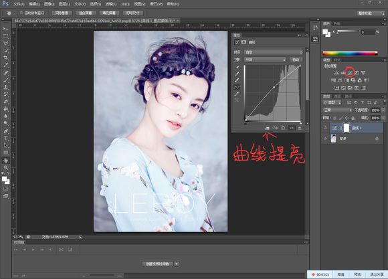Open the layer blend mode dropdown
Image resolution: width=388 pixels, height=279 pixels.
click(337, 110)
